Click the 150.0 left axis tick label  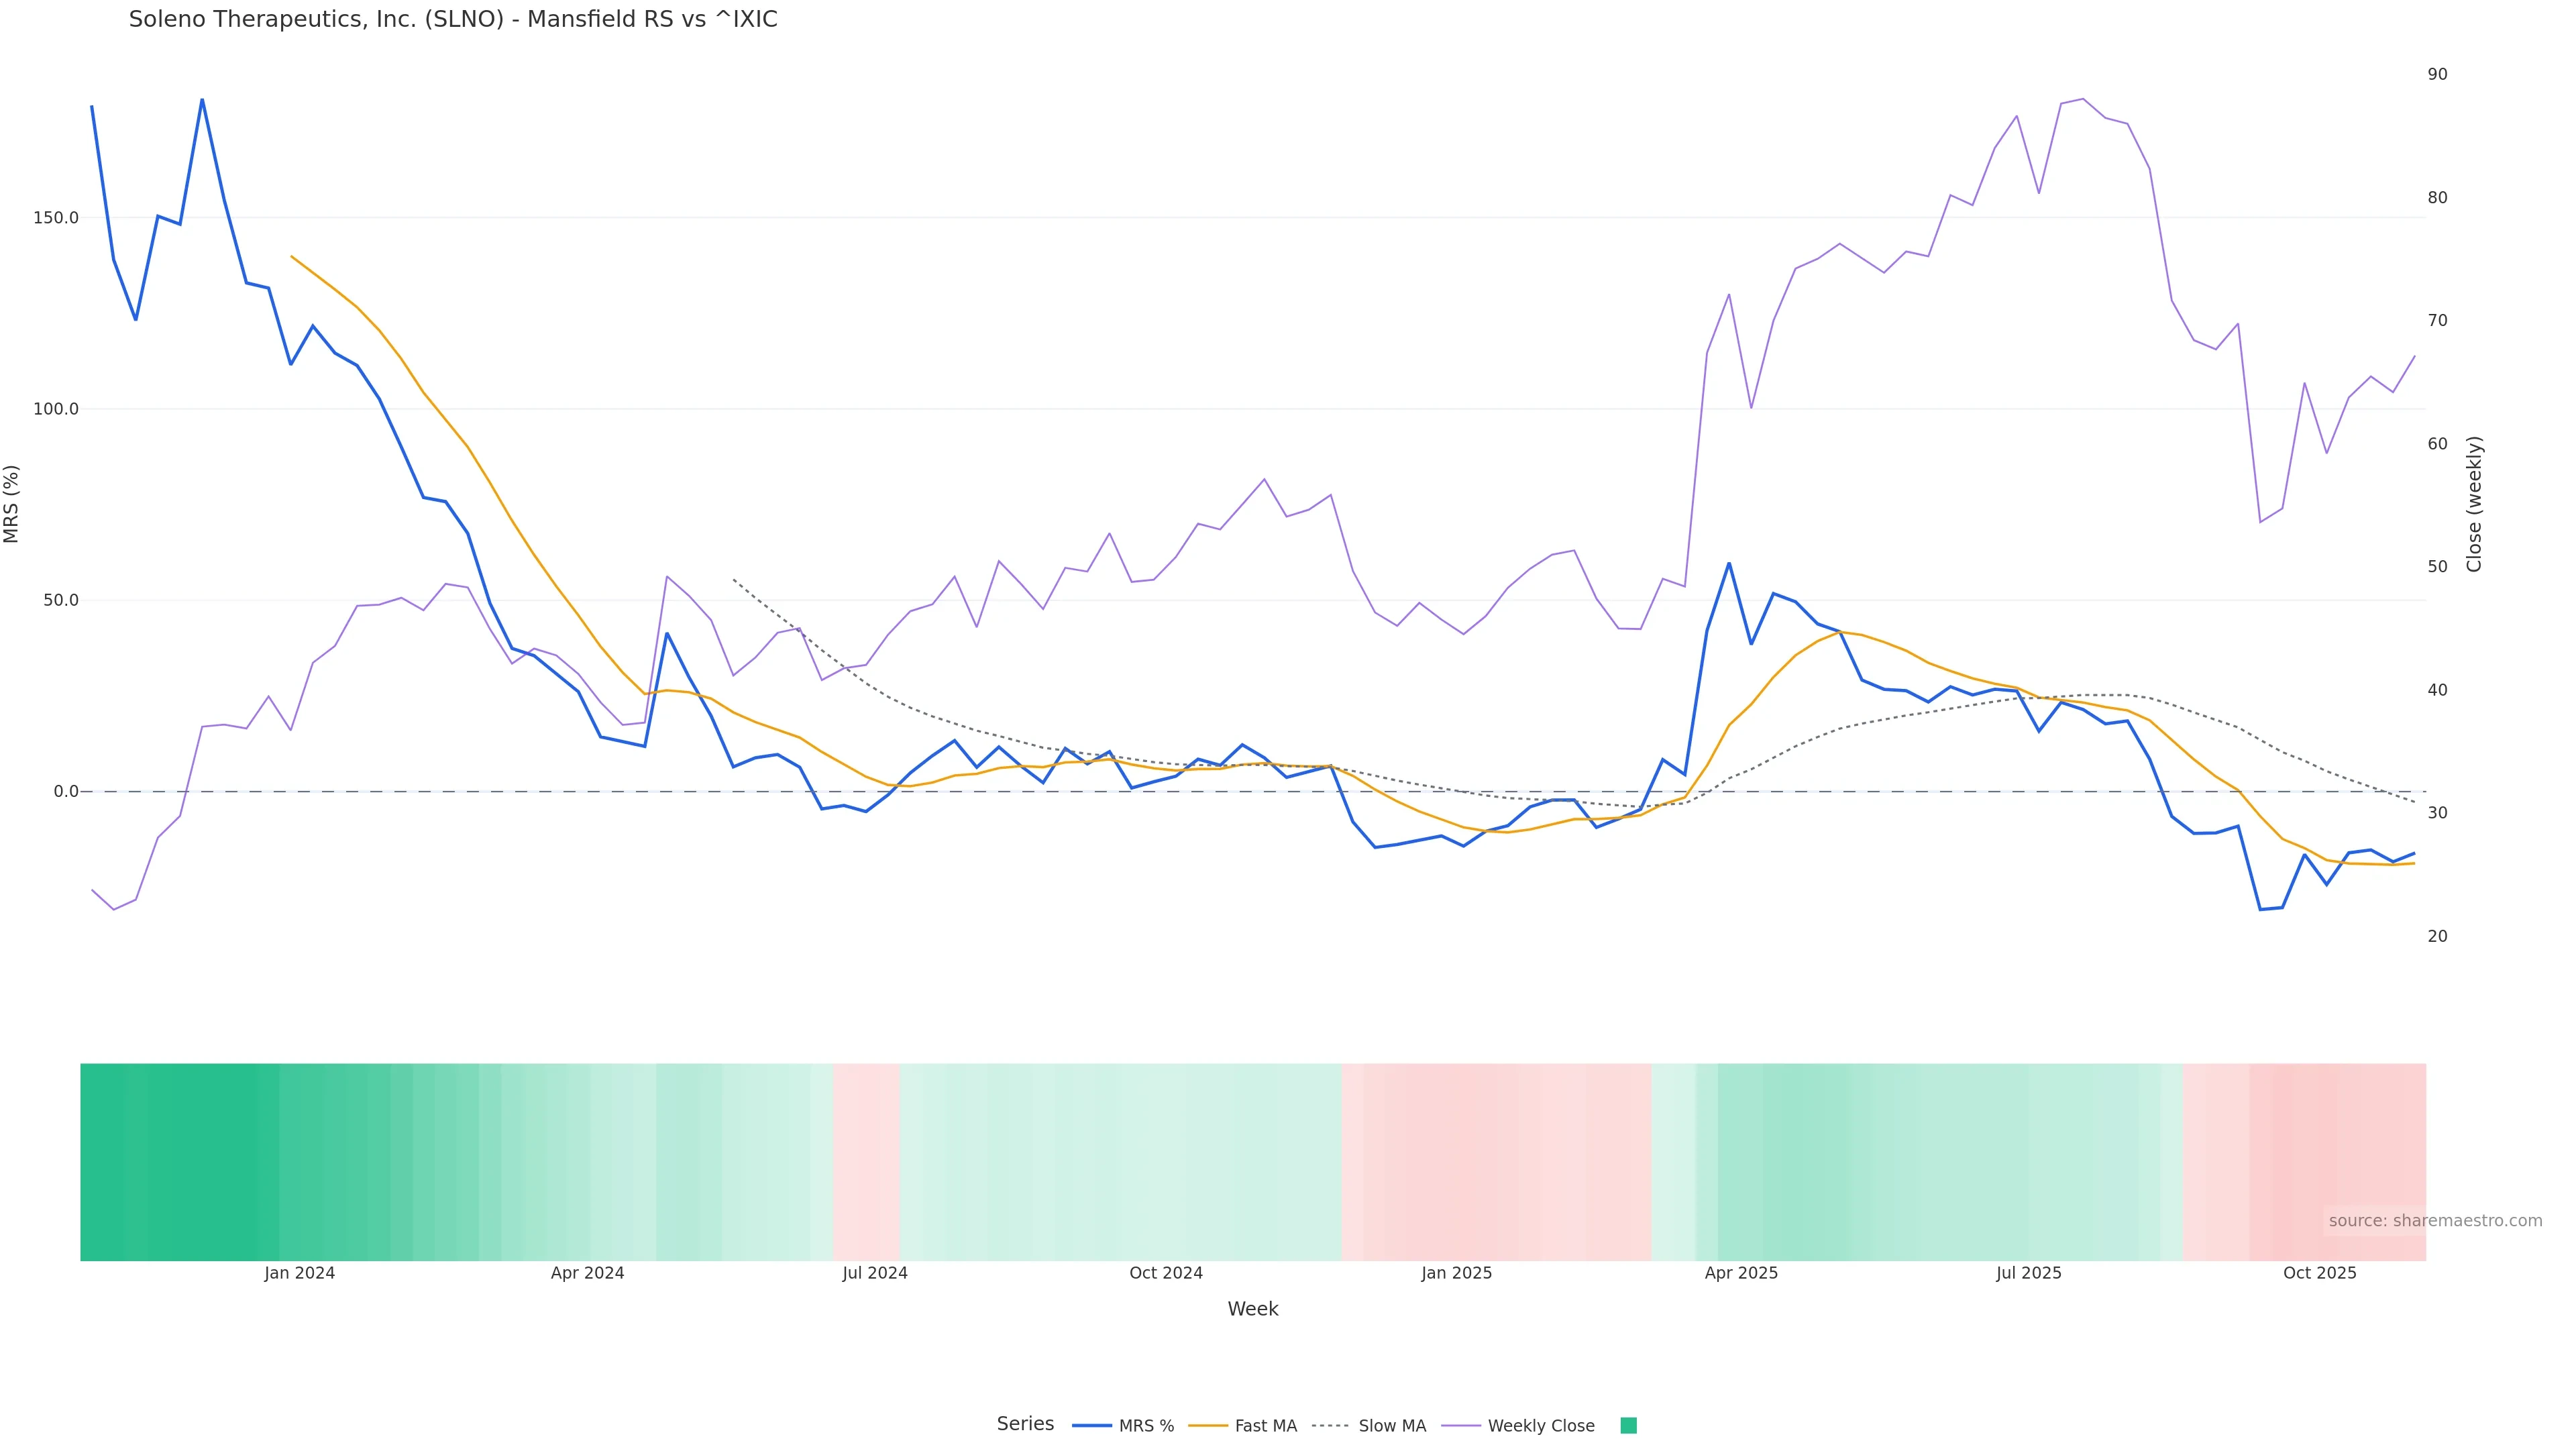click(56, 218)
